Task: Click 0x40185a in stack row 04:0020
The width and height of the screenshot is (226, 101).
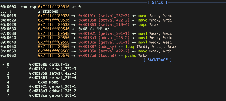Action: (87, 20)
